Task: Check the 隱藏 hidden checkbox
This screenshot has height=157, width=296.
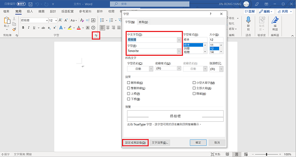Action: pyautogui.click(x=194, y=93)
